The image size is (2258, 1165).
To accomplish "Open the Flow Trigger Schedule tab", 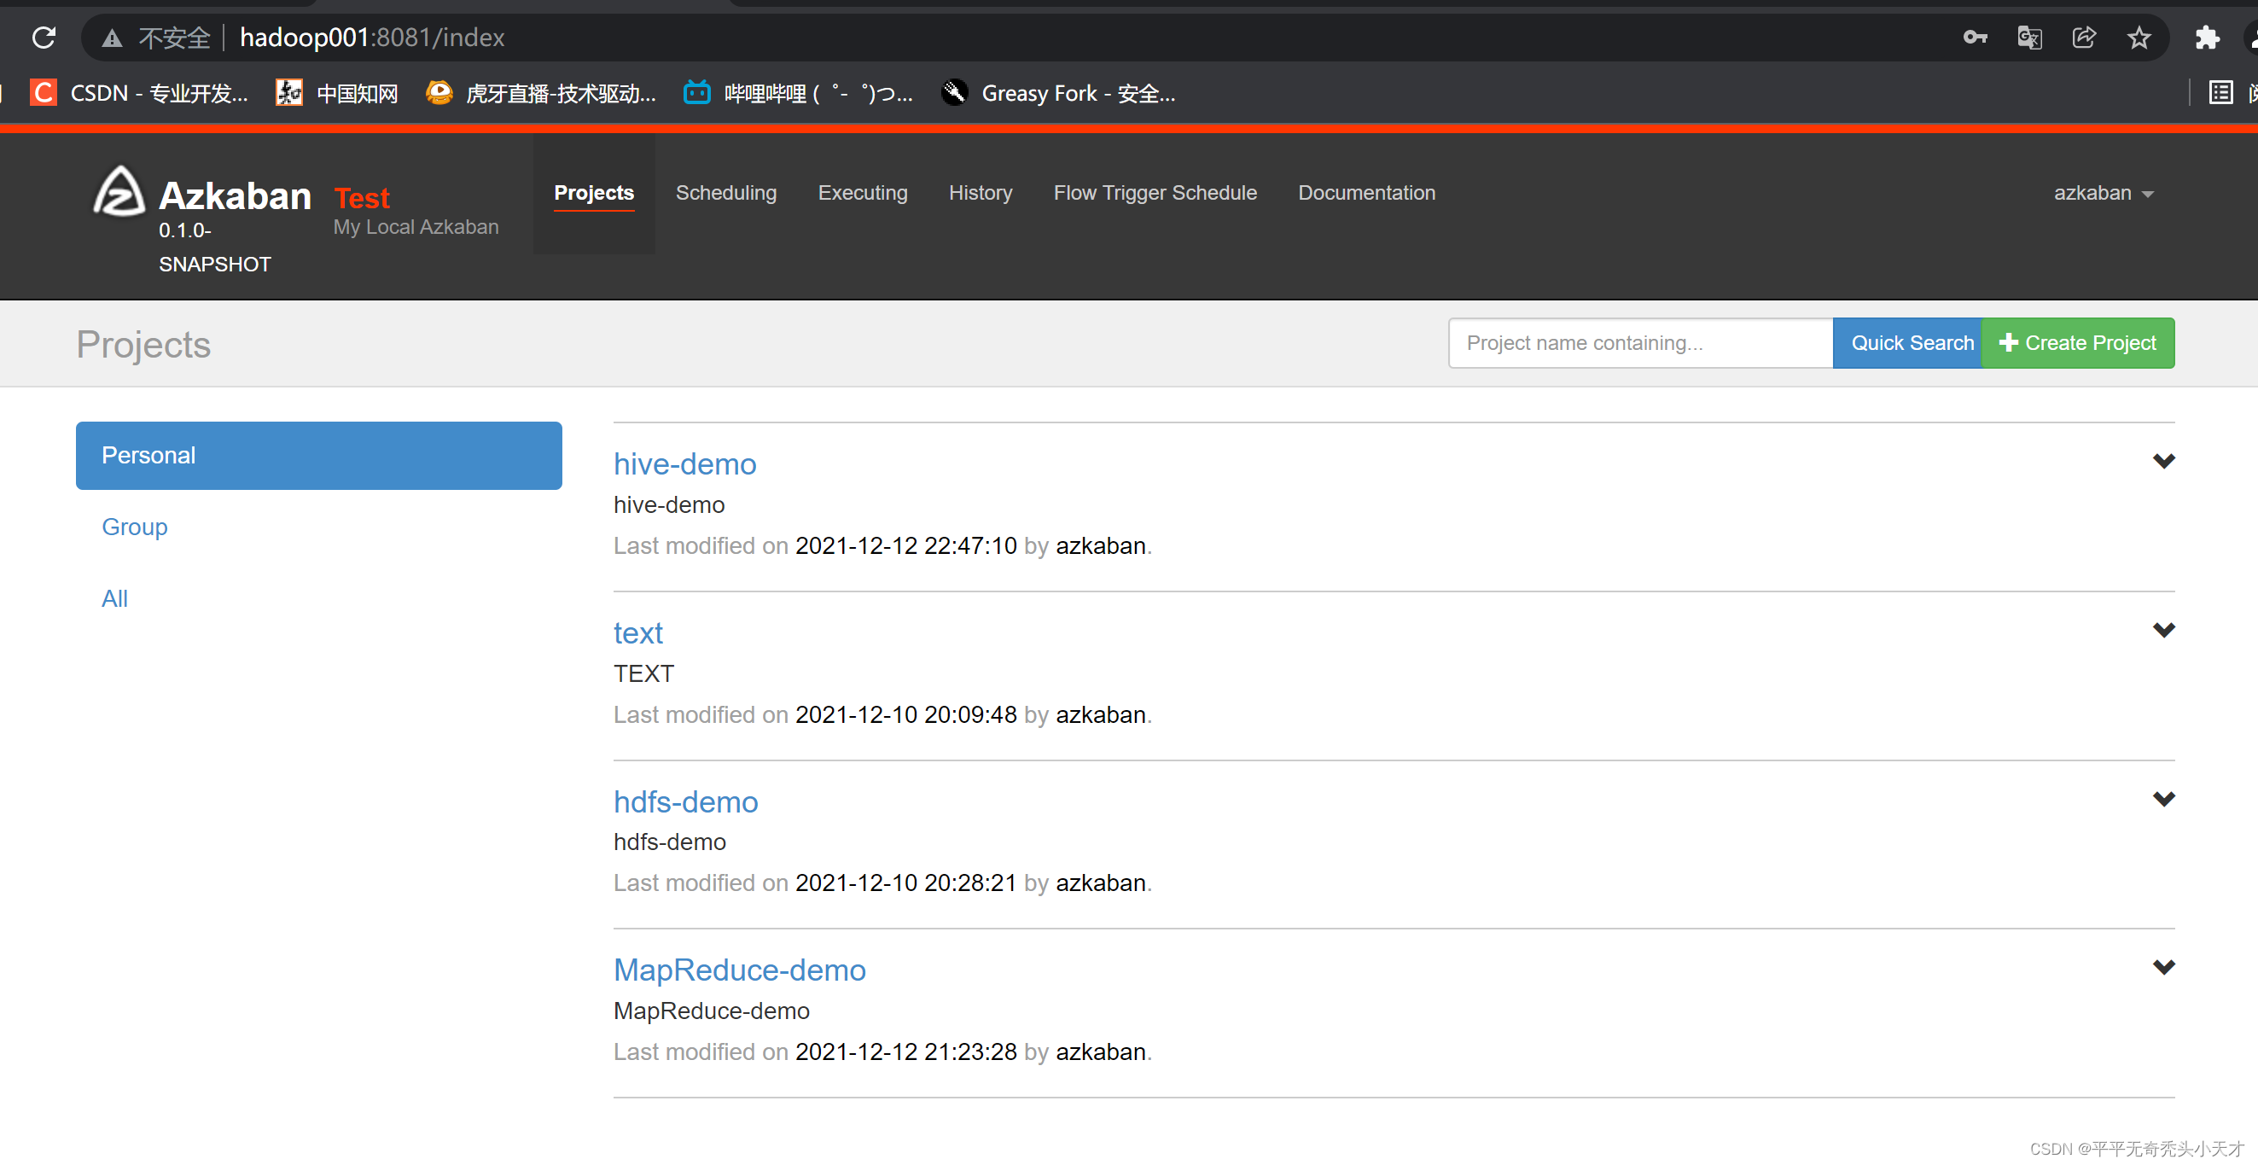I will [x=1155, y=193].
